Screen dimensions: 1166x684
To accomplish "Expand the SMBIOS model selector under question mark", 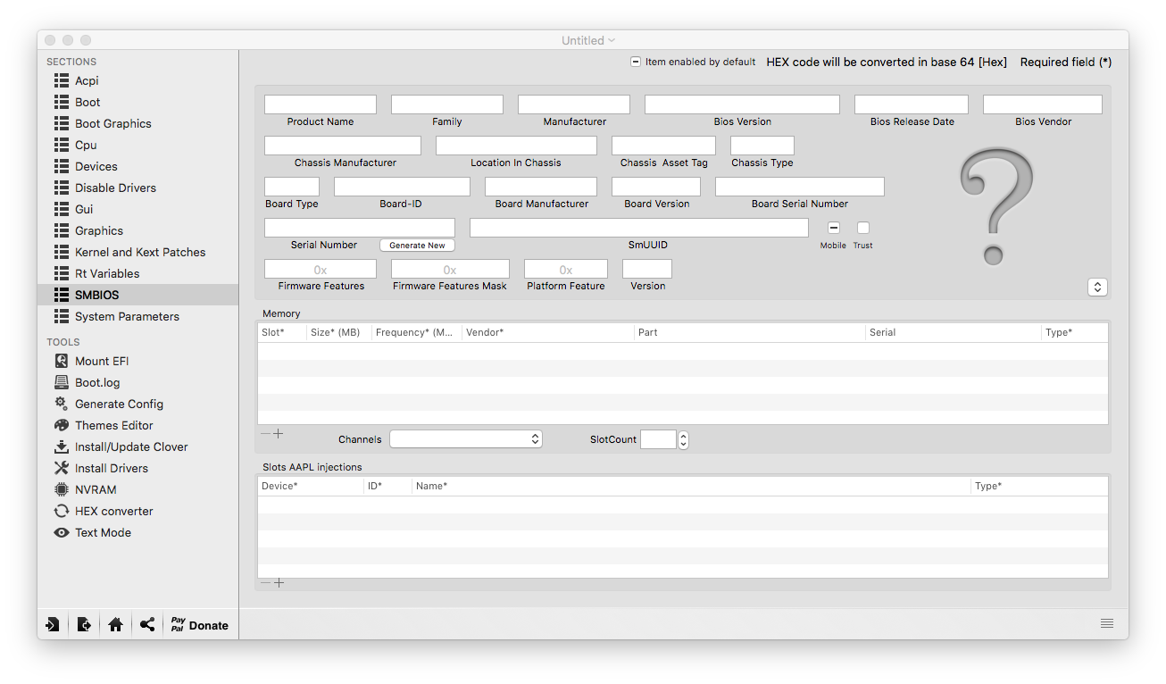I will 1097,287.
